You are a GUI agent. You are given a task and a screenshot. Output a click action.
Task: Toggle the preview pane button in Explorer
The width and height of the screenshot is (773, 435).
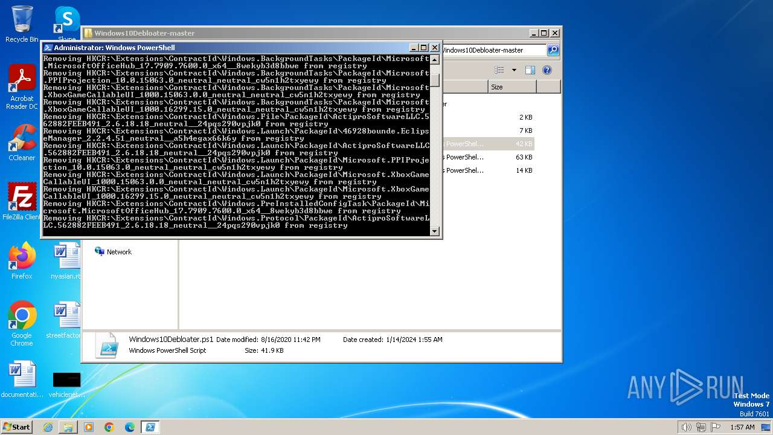[530, 70]
